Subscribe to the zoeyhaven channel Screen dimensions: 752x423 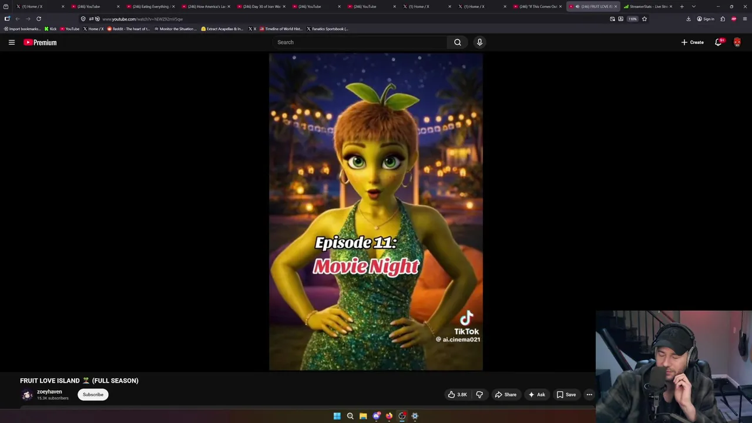pos(93,395)
